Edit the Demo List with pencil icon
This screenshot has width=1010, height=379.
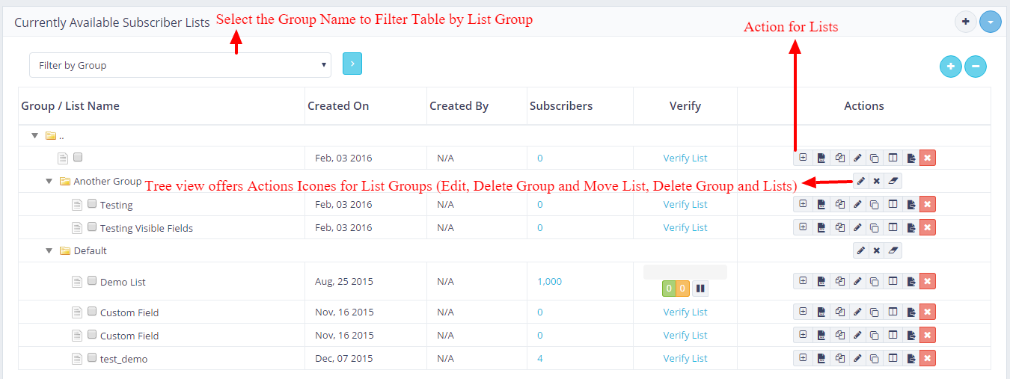pos(857,281)
